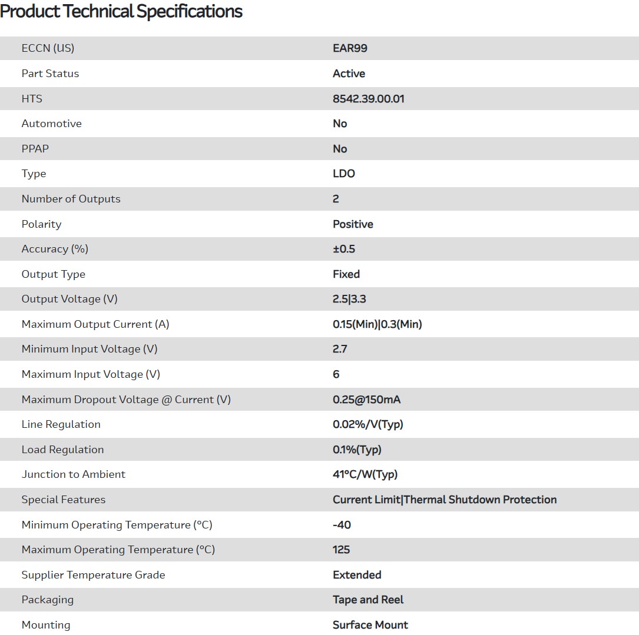Click the Maximum Output Current value

[378, 324]
